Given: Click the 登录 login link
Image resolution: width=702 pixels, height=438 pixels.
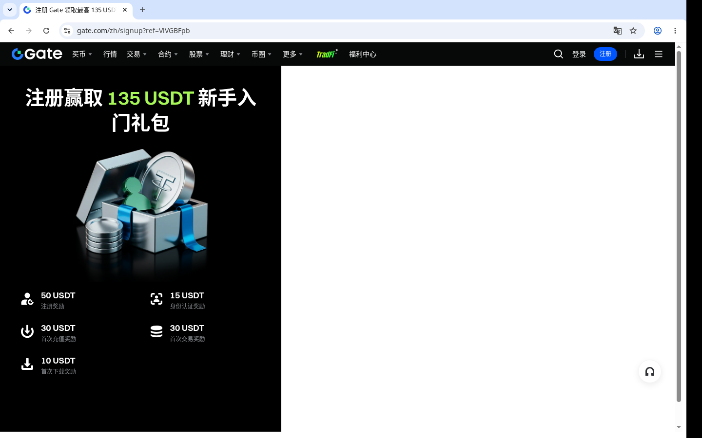Looking at the screenshot, I should tap(579, 54).
